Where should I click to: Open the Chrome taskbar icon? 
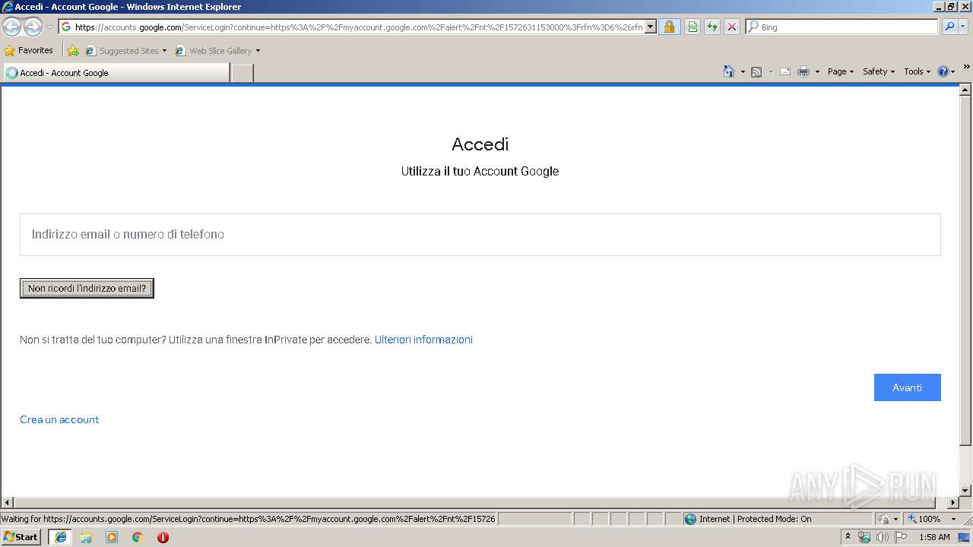coord(138,537)
